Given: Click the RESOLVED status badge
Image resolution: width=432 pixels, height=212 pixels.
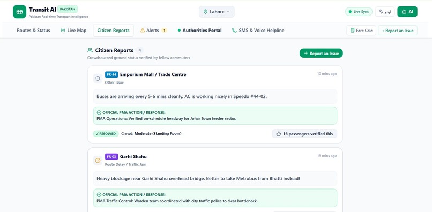Looking at the screenshot, I should tap(106, 134).
